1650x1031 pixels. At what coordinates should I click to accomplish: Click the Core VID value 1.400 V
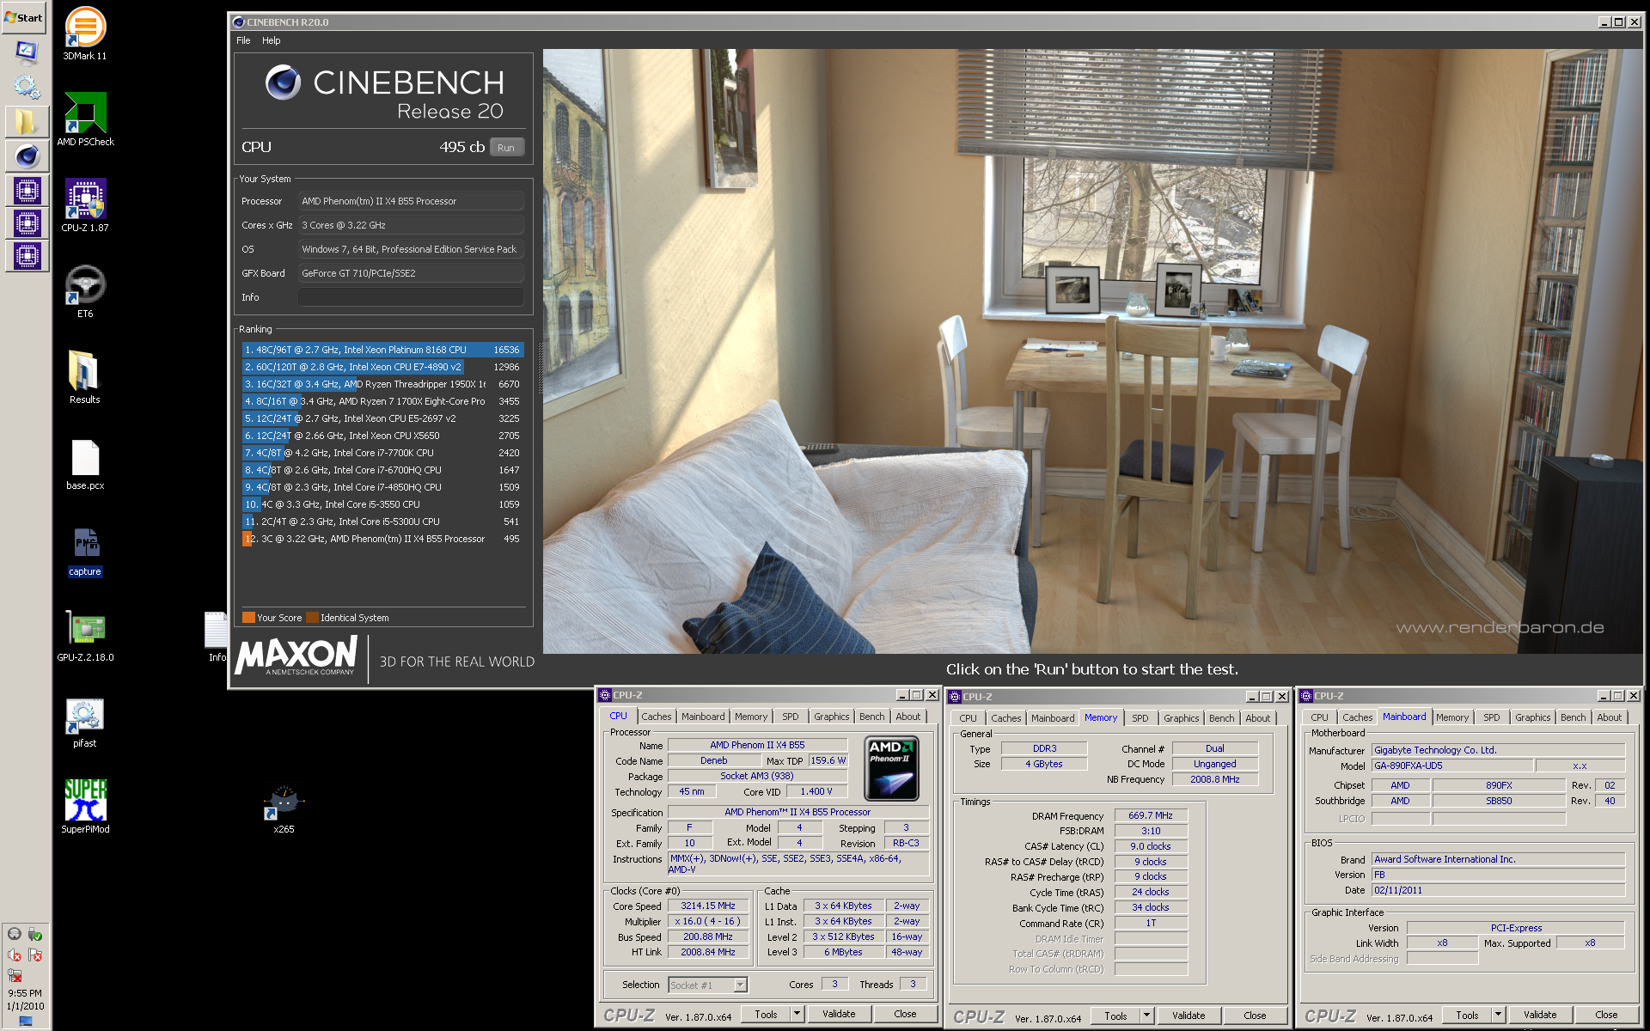[816, 791]
